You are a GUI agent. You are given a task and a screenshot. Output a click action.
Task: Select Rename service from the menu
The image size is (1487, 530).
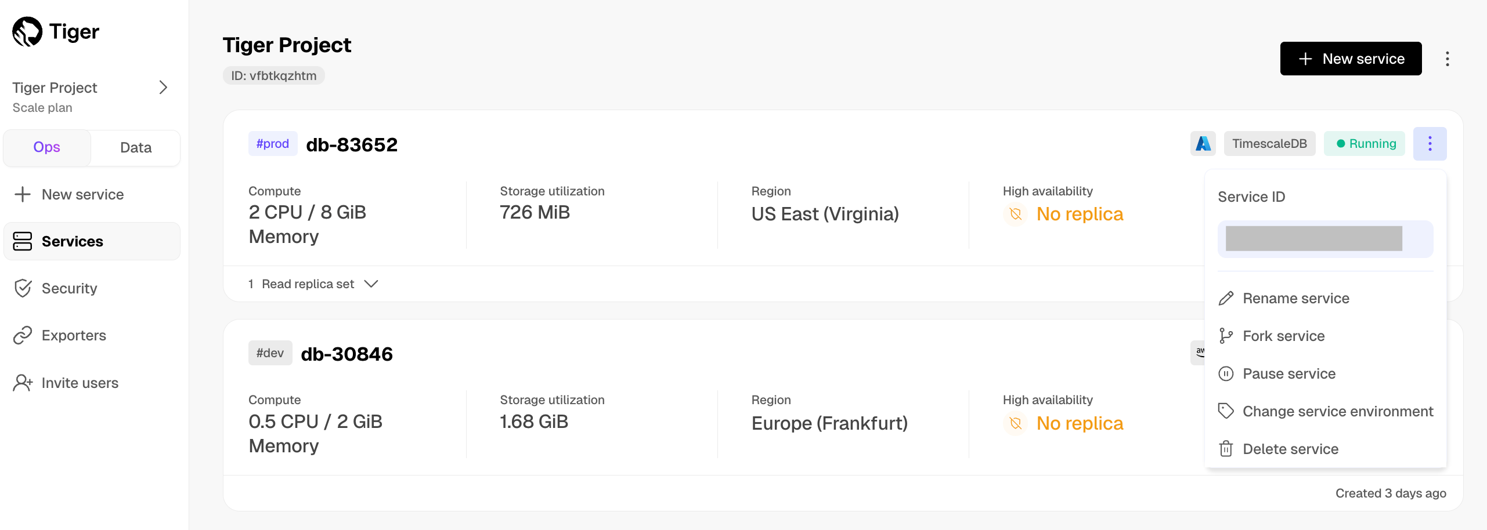pyautogui.click(x=1295, y=298)
